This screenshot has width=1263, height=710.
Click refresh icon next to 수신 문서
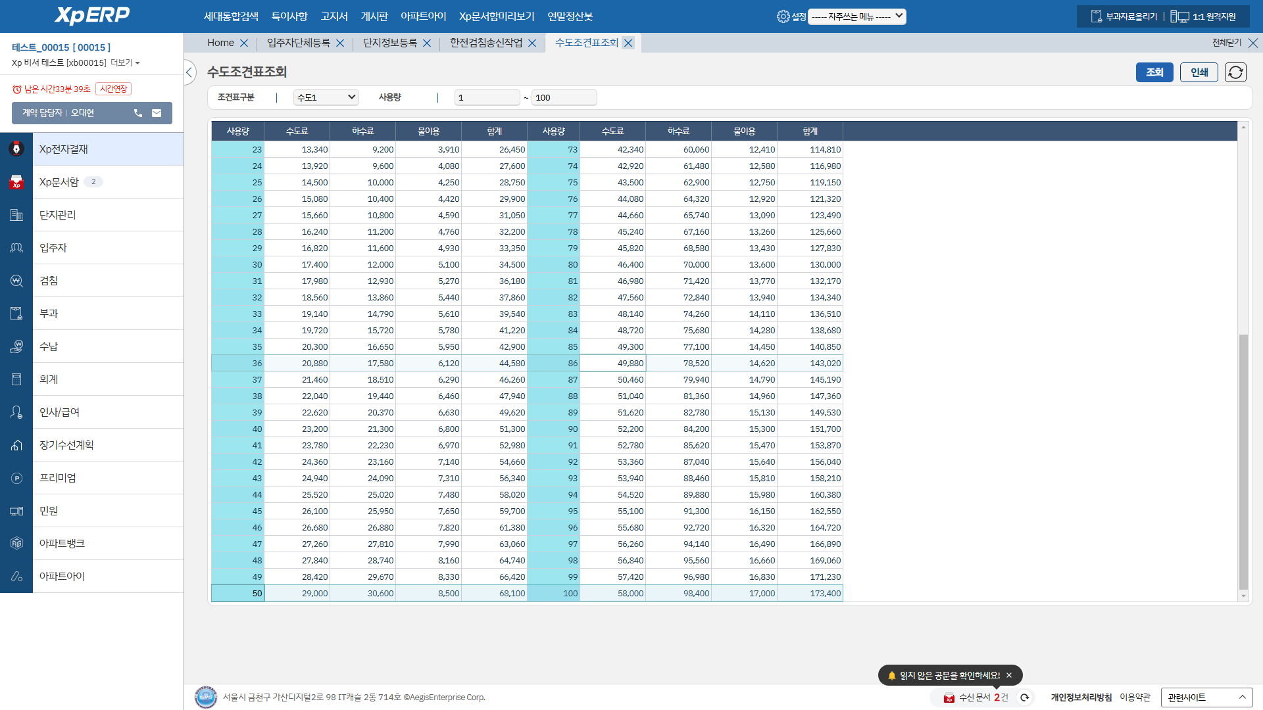point(1024,698)
